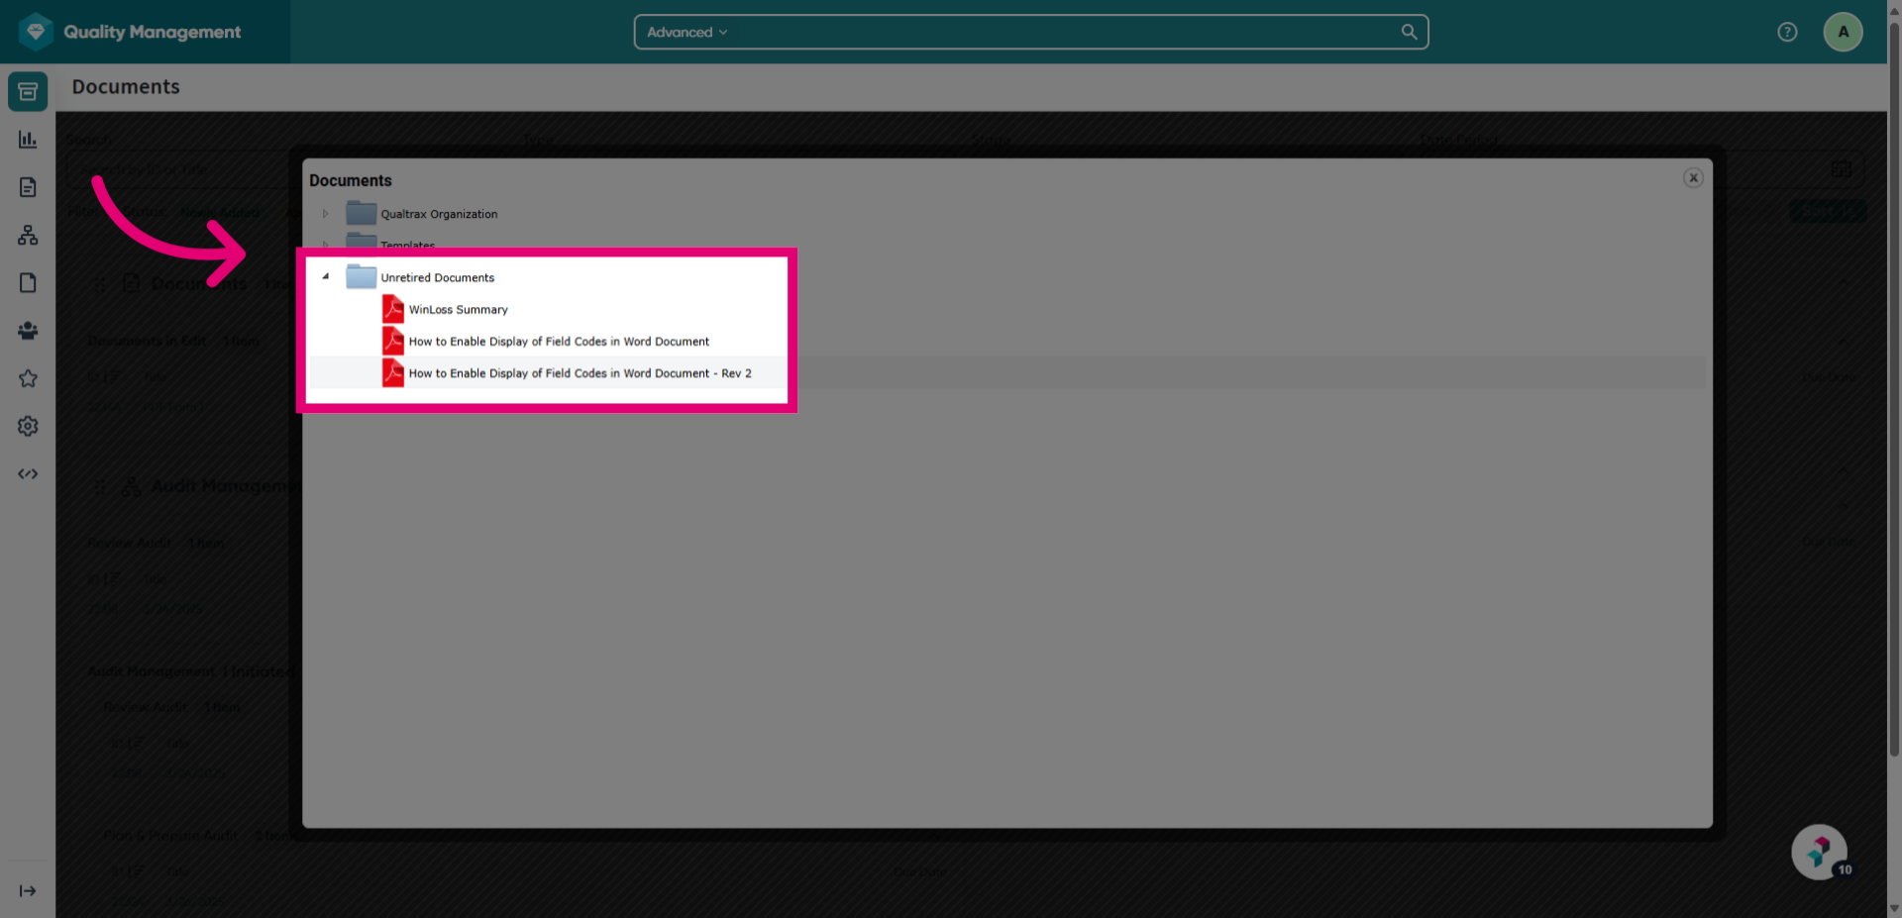The image size is (1902, 918).
Task: Close the Documents dialog
Action: point(1693,177)
